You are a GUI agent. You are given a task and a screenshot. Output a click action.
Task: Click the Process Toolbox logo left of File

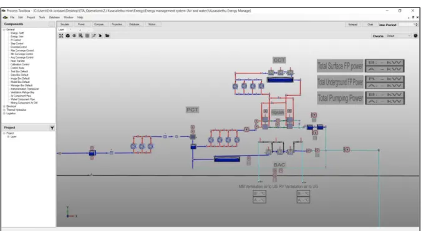coord(5,17)
